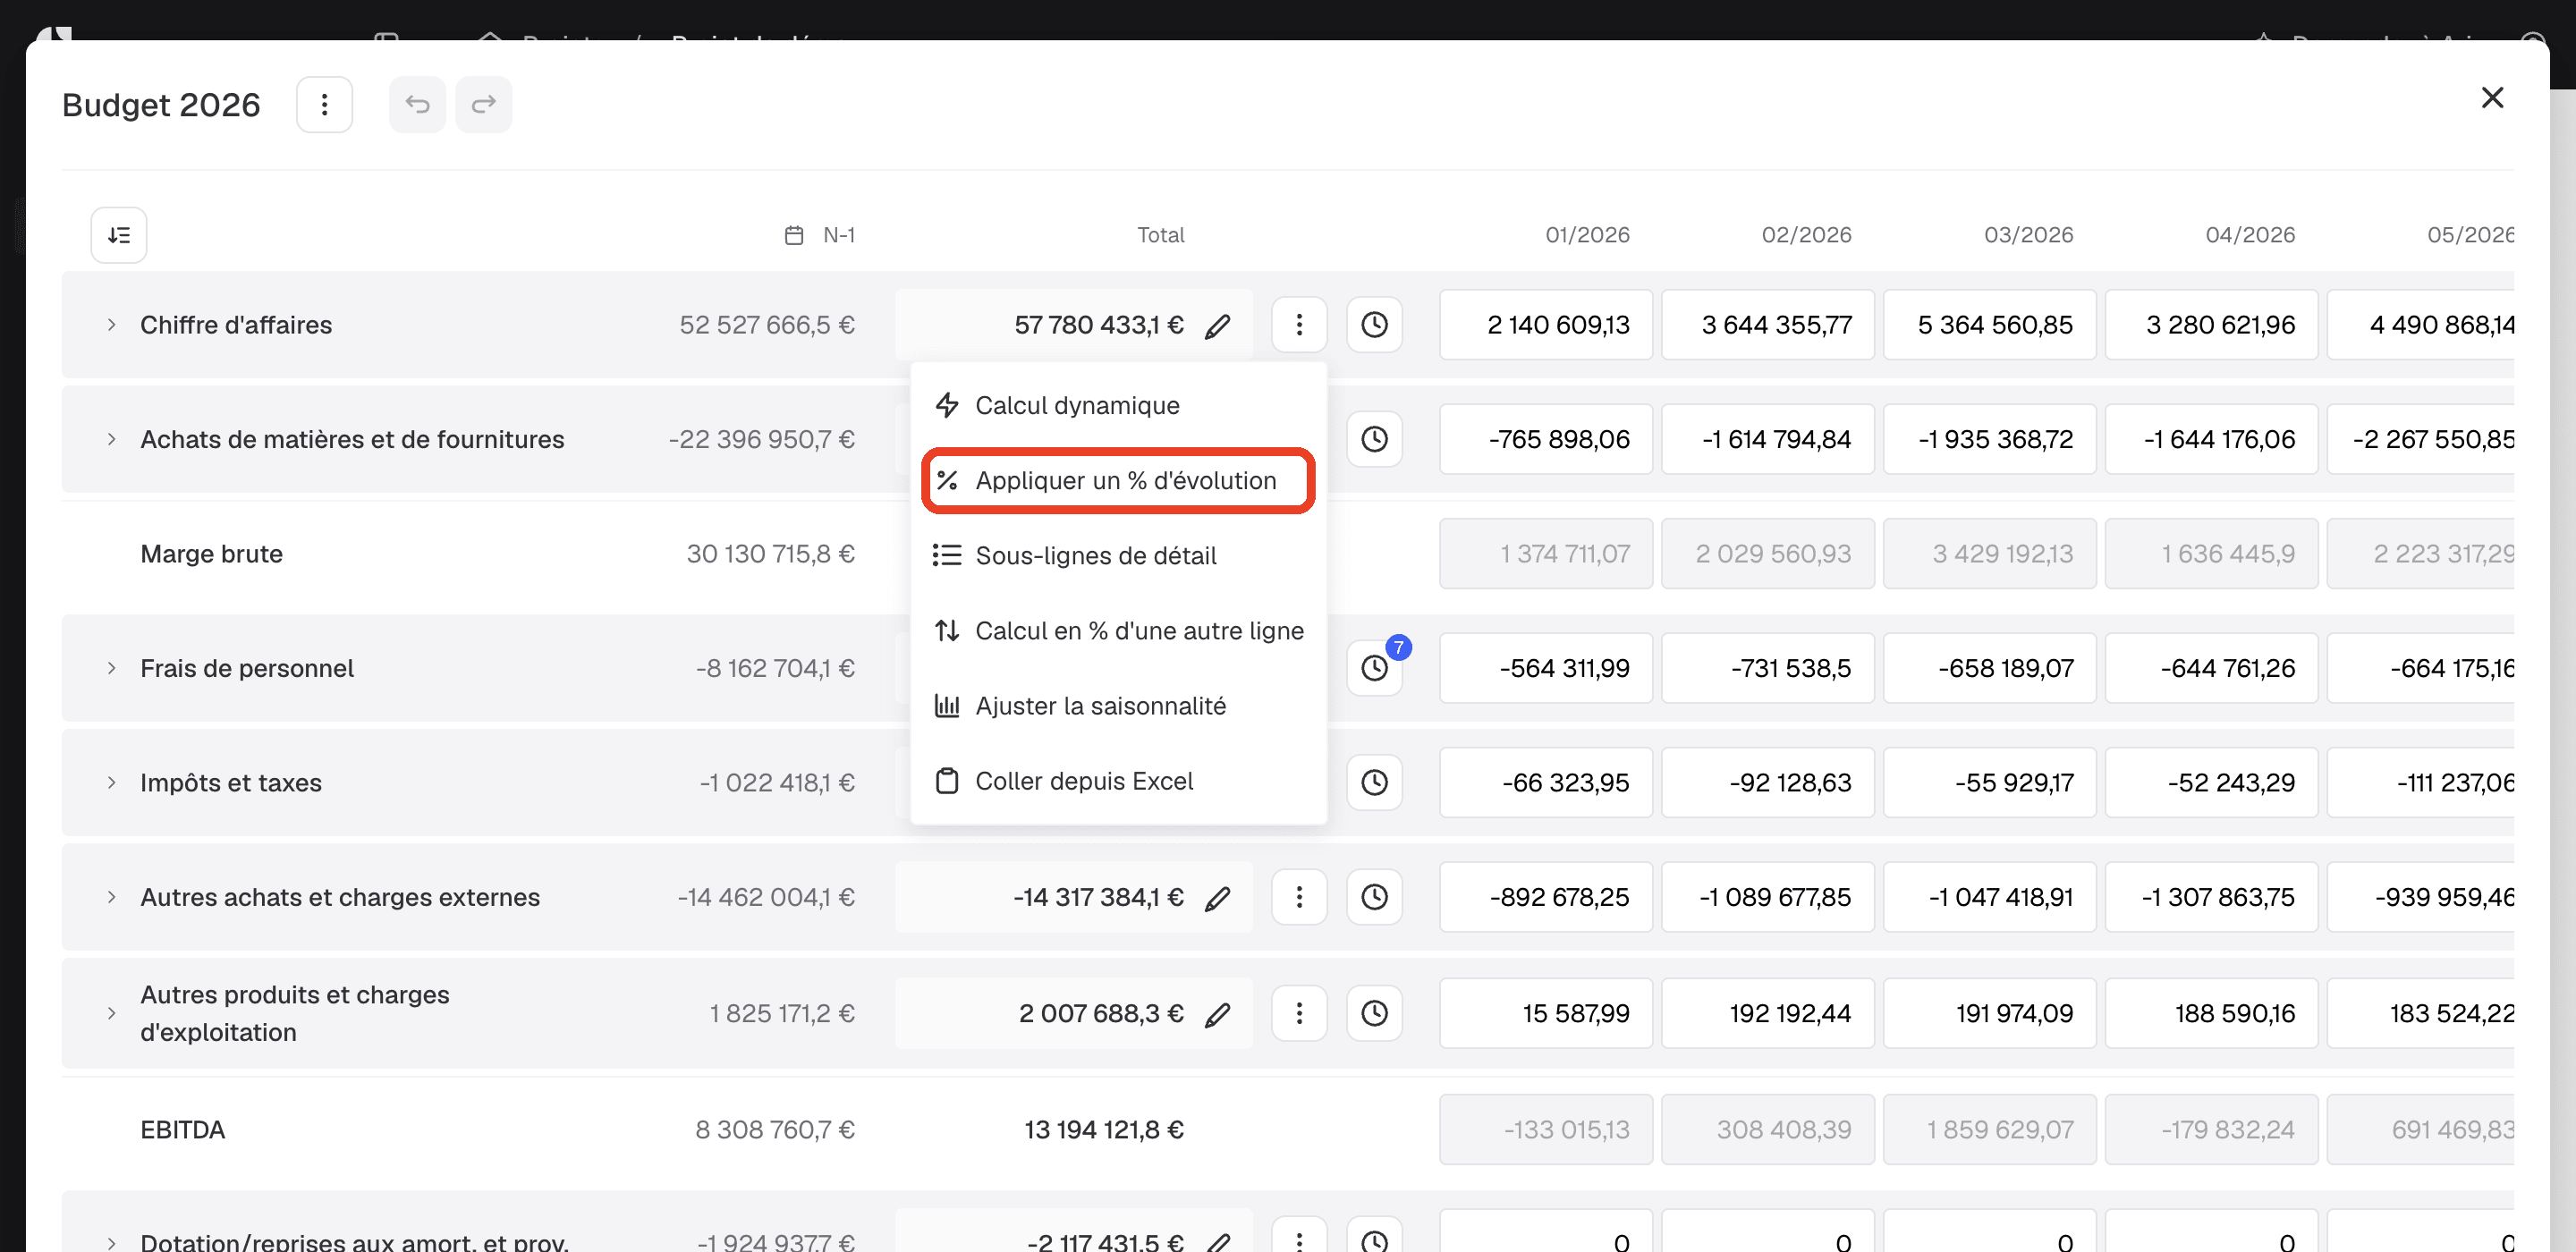
Task: Click the Total column header
Action: pos(1160,235)
